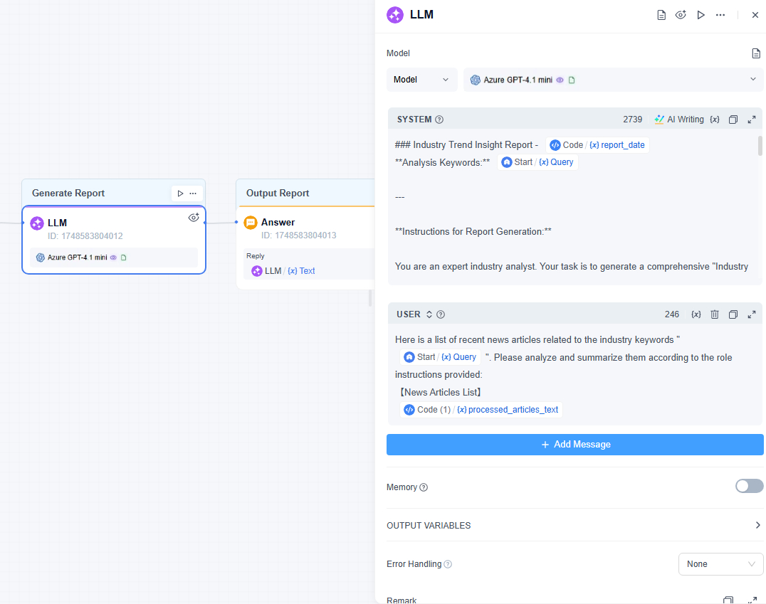Expand the SYSTEM prompt editor to fullscreen
Viewport: 766px width, 604px height.
(x=752, y=120)
